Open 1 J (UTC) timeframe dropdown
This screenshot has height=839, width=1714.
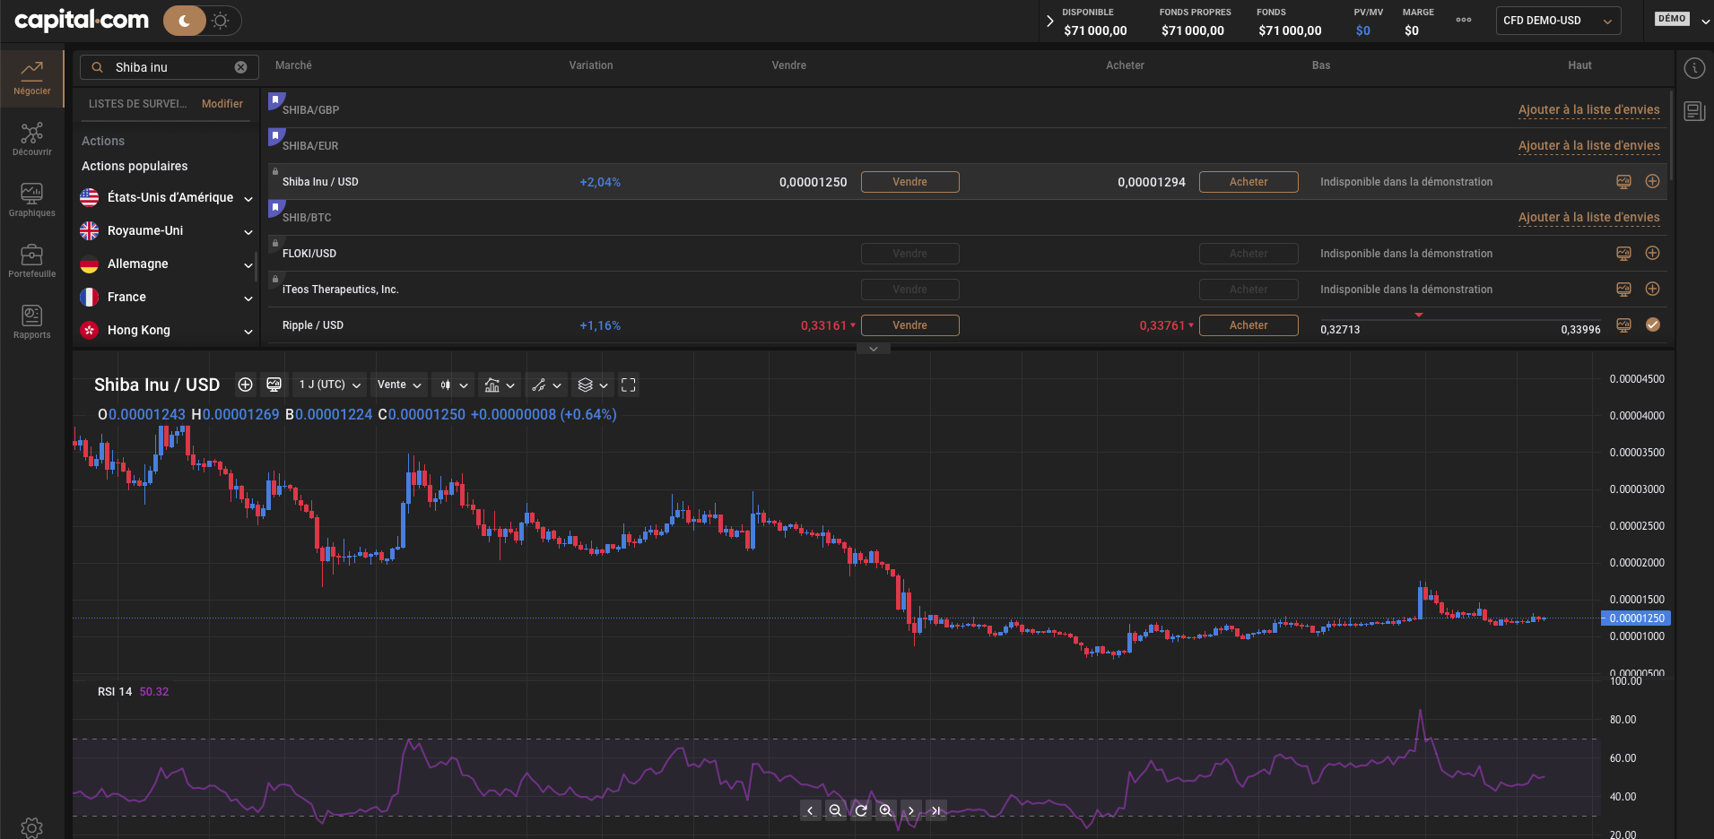pos(329,385)
